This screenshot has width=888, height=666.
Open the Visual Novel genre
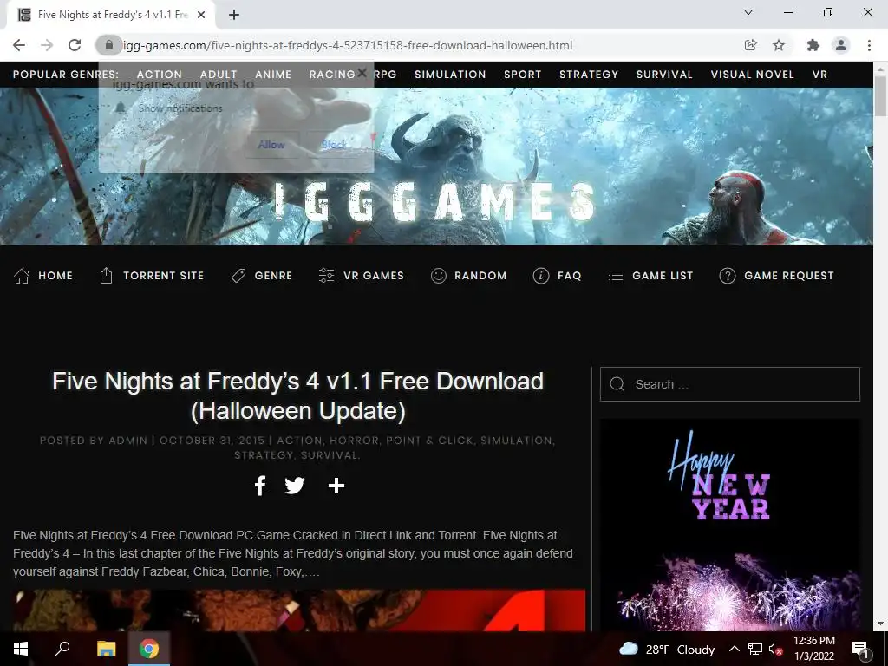752,75
